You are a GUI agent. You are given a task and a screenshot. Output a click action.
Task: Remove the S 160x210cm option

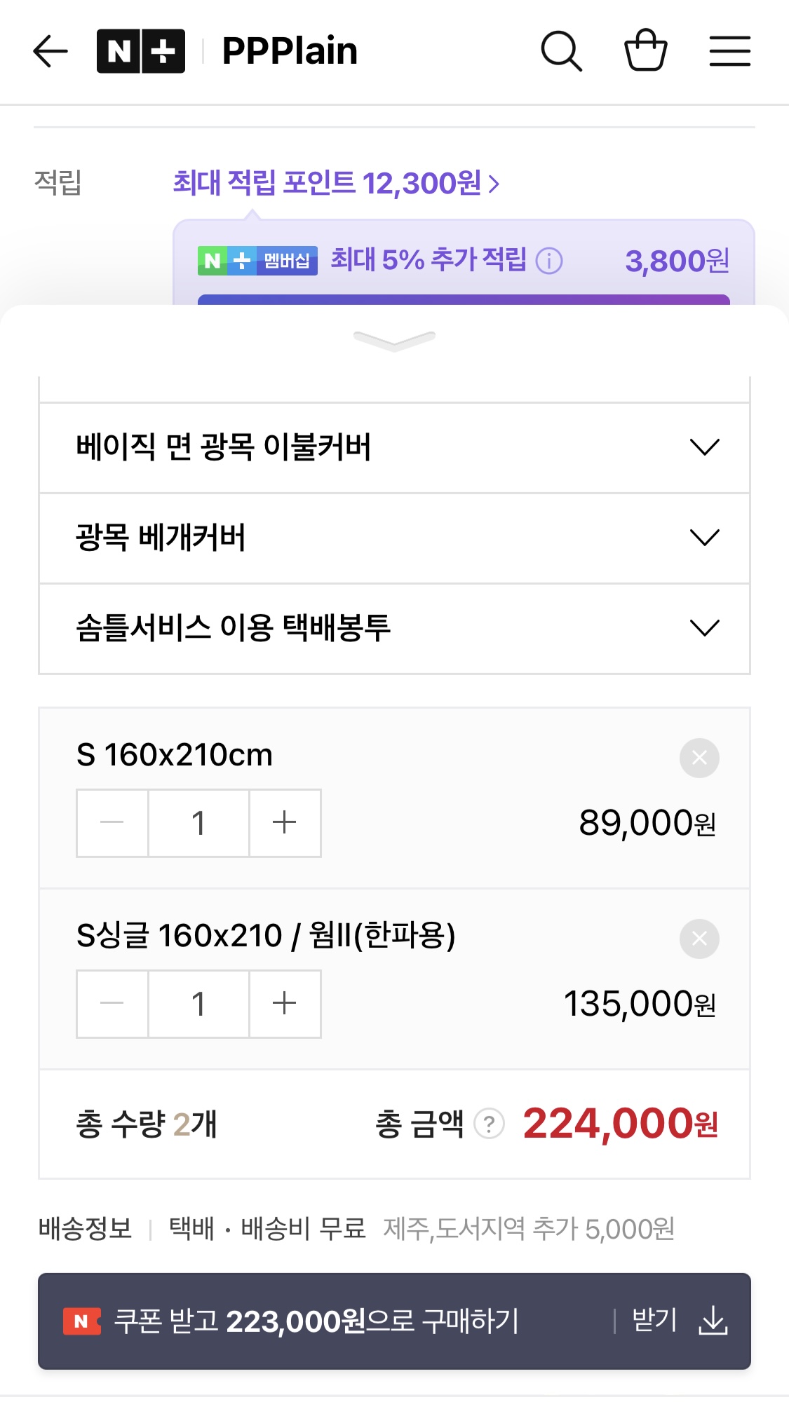[x=699, y=758]
